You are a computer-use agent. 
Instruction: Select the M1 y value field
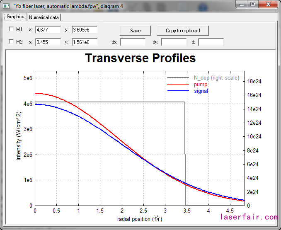pyautogui.click(x=84, y=30)
